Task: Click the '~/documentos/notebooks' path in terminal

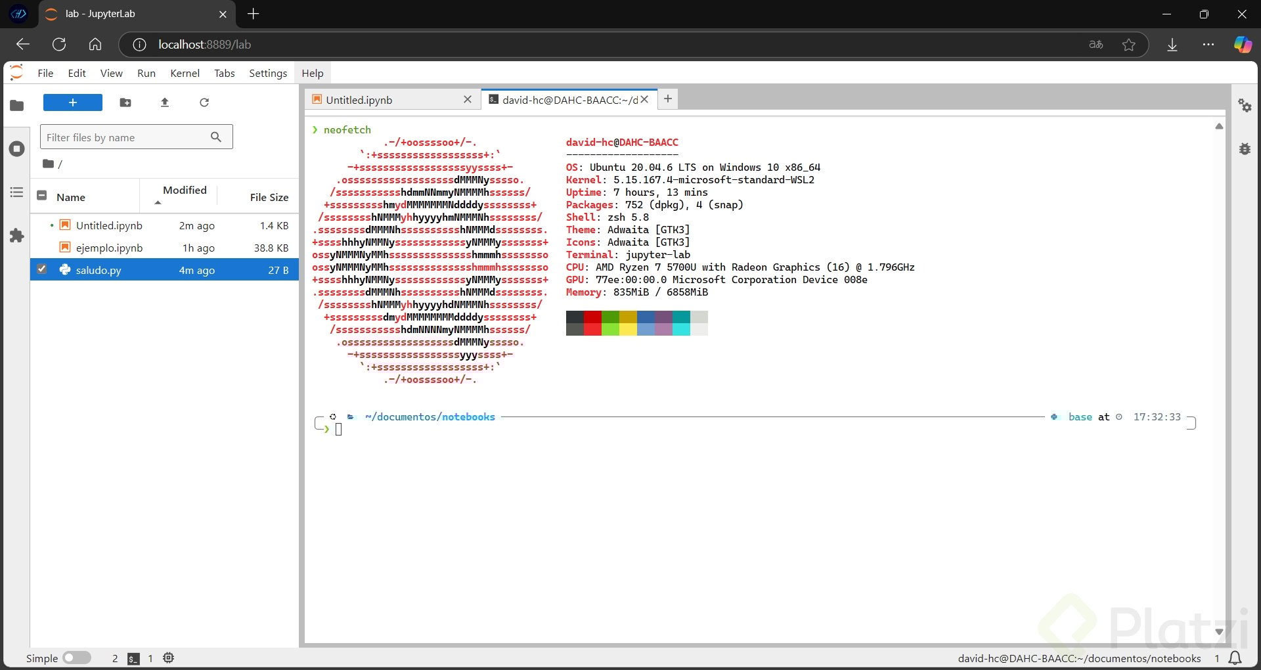Action: point(430,416)
